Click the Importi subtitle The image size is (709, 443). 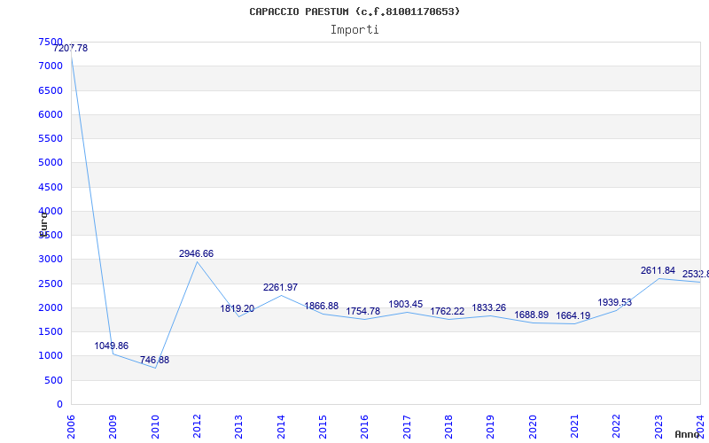(x=354, y=30)
